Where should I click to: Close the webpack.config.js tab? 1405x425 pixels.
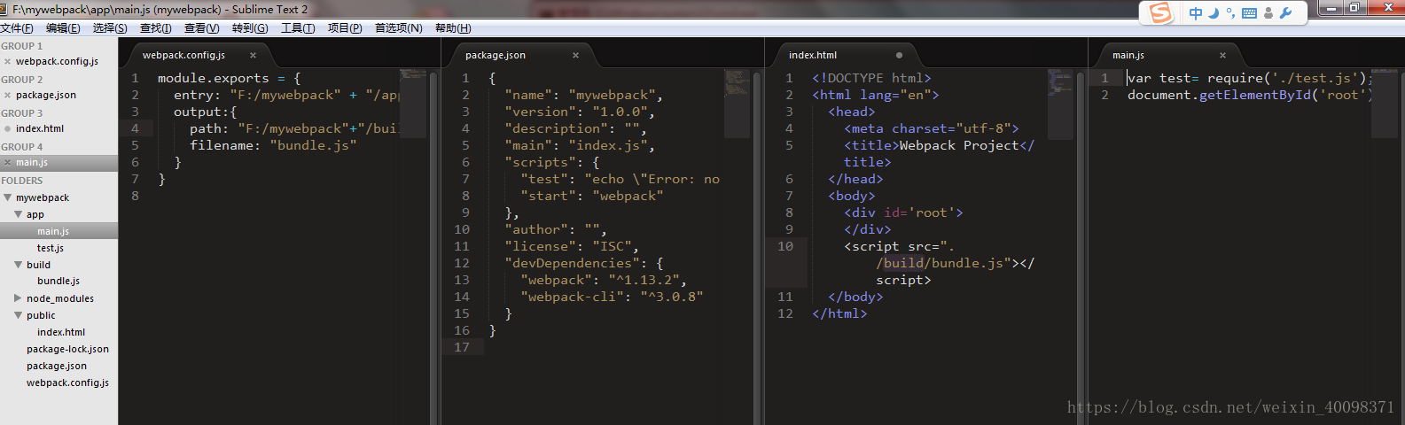[253, 55]
